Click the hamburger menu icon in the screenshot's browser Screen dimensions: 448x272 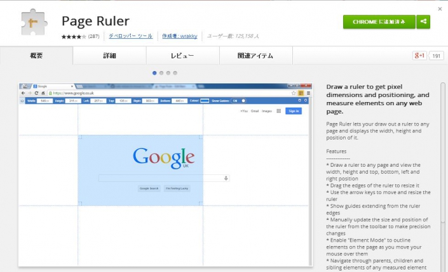tap(308, 93)
